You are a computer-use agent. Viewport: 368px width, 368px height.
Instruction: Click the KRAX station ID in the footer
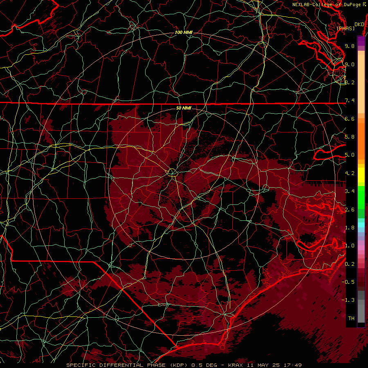click(236, 365)
